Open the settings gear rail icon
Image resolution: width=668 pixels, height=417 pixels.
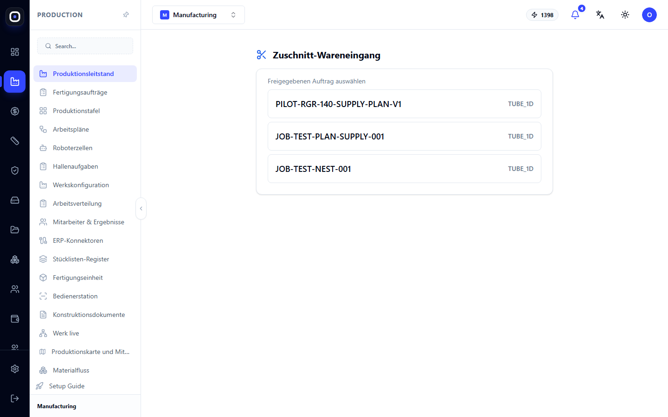point(15,369)
